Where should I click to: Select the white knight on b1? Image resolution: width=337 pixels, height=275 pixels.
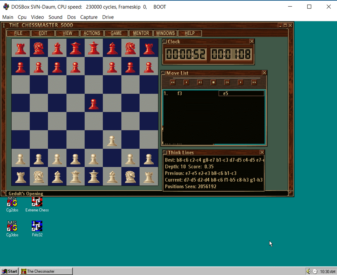pos(39,176)
